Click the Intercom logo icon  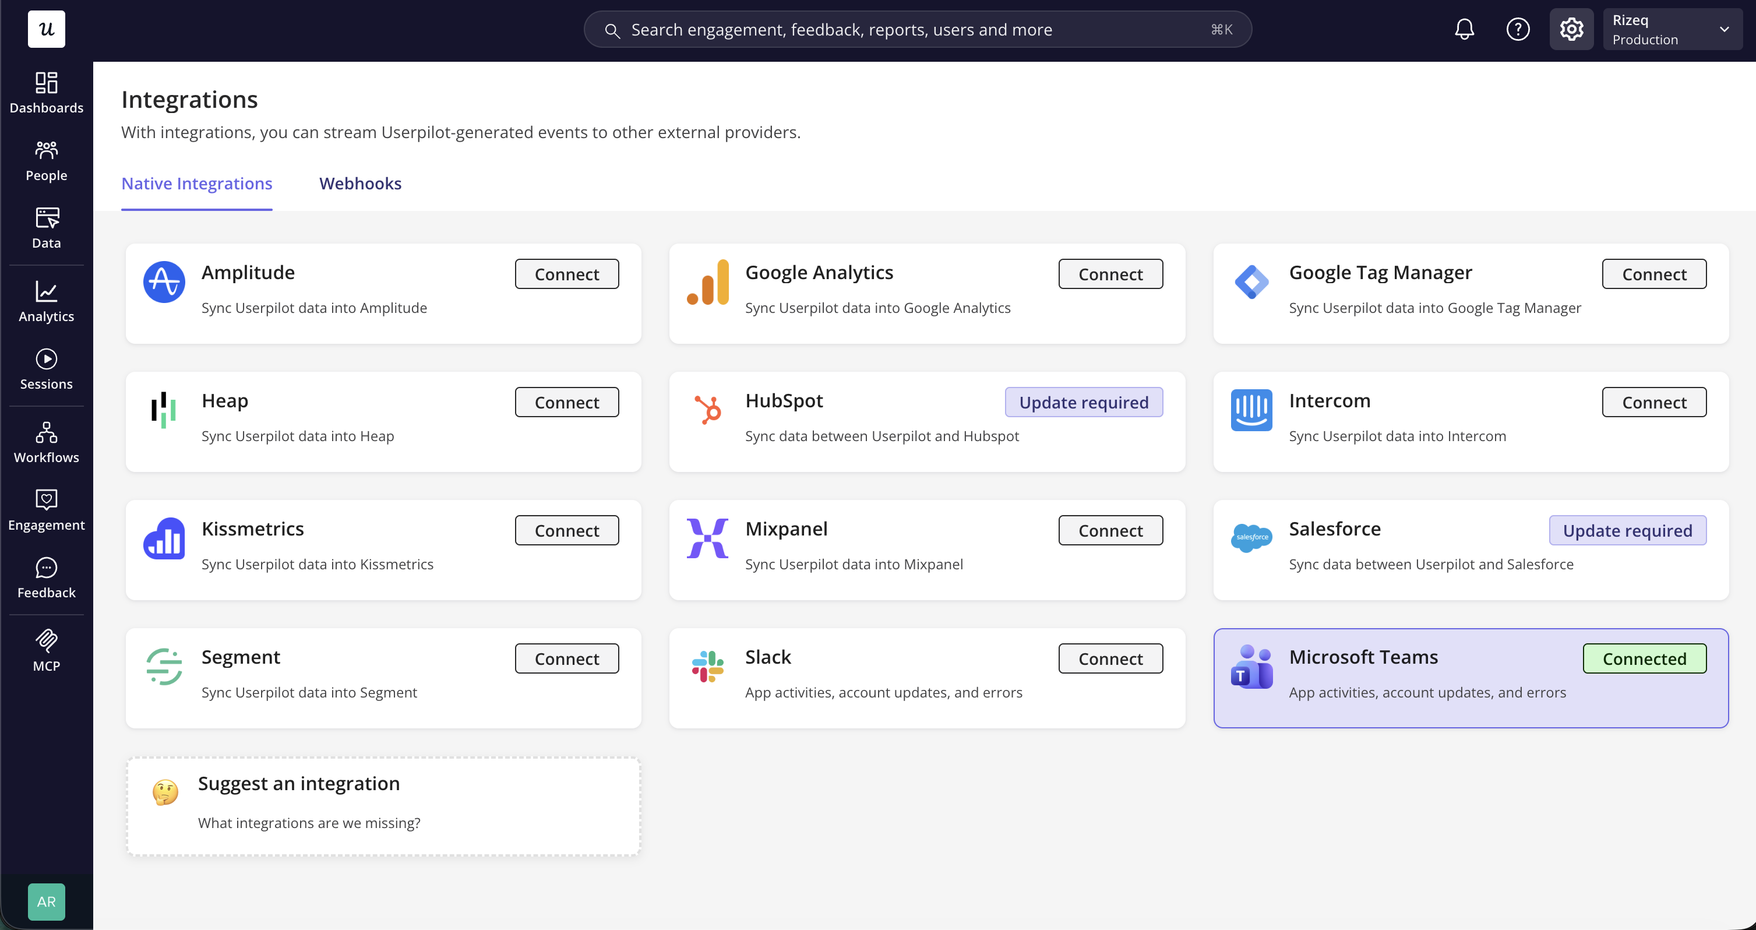point(1251,410)
